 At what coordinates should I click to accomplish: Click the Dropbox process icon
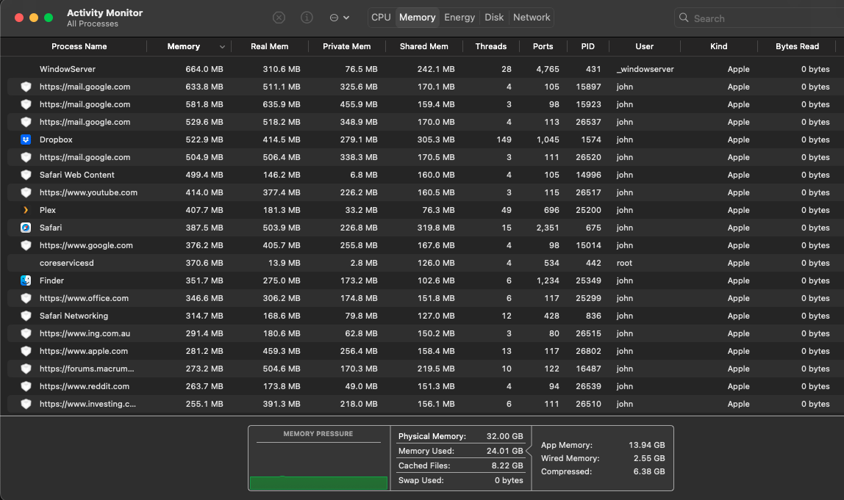tap(25, 140)
